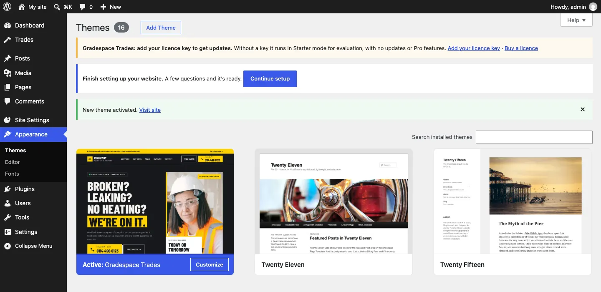Focus the Search installed themes field
This screenshot has height=292, width=601.
pos(534,137)
